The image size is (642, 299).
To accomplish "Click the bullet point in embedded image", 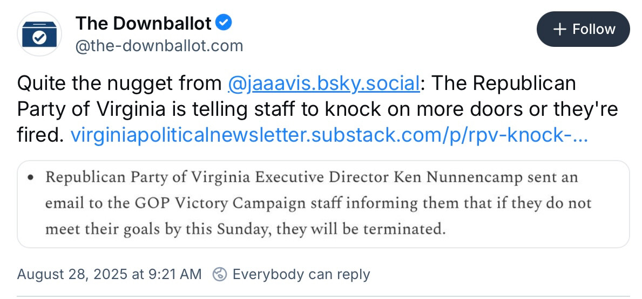I will pos(30,179).
